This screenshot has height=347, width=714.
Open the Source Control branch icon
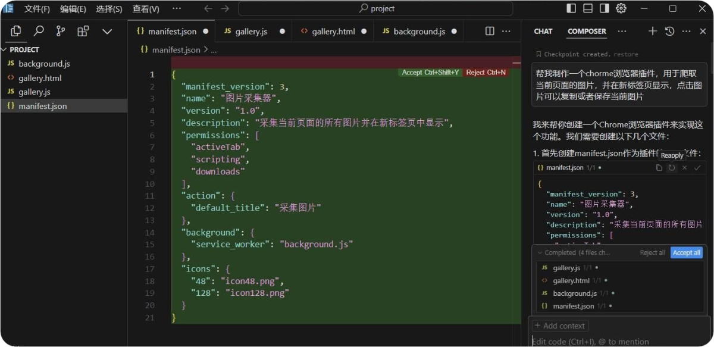coord(61,31)
